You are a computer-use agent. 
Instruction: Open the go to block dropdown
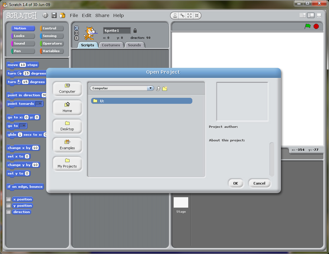pyautogui.click(x=23, y=126)
